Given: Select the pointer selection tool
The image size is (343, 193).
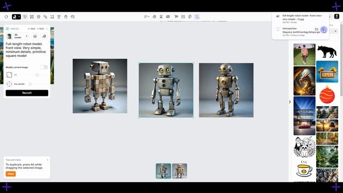Looking at the screenshot, I should 25,17.
